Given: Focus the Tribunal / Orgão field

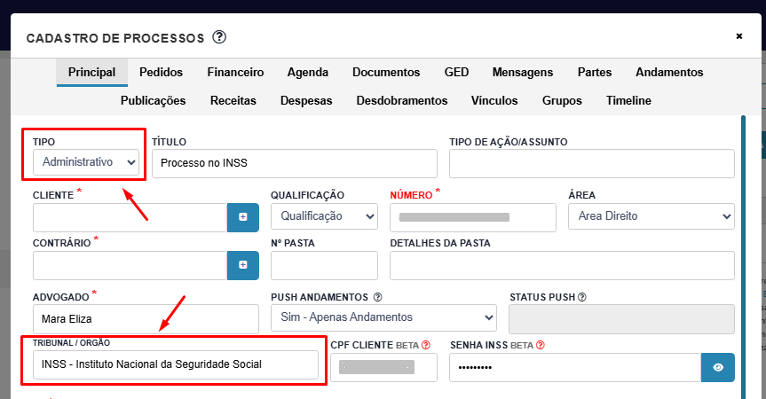Looking at the screenshot, I should point(176,364).
